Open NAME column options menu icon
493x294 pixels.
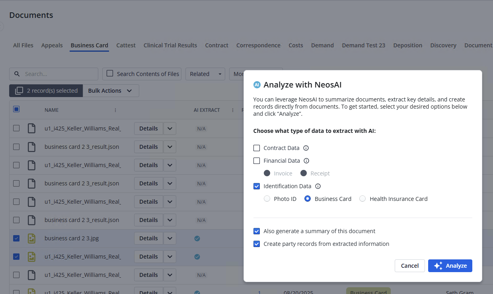pyautogui.click(x=115, y=110)
